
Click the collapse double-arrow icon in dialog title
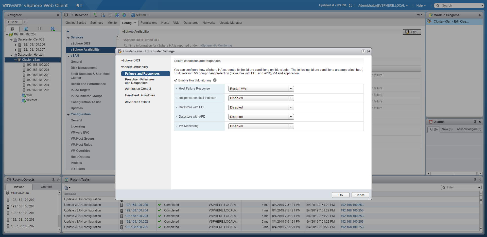point(369,51)
